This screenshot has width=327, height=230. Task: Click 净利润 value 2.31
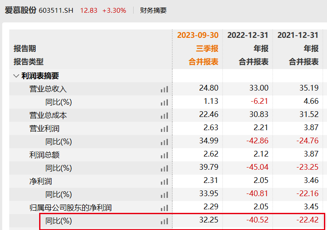(x=211, y=180)
